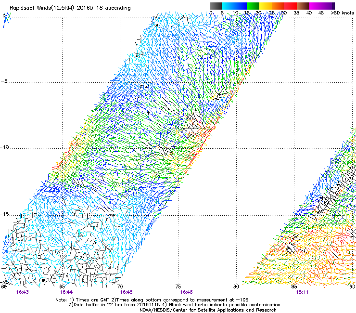Pick the yellow 20-25 knots color bar segment
The image size is (356, 313).
click(266, 6)
